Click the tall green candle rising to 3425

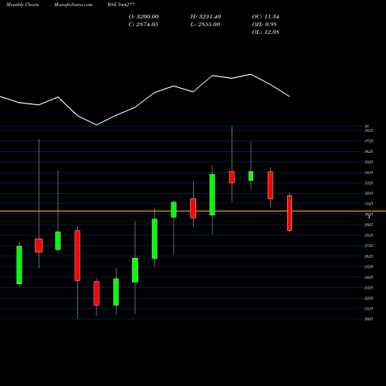[x=212, y=195]
